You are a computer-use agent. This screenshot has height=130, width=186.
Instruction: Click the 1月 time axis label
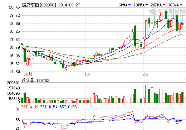(88, 74)
